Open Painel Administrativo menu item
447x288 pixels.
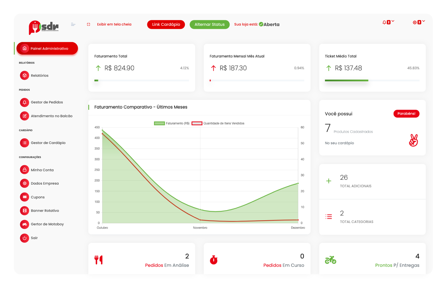click(47, 48)
